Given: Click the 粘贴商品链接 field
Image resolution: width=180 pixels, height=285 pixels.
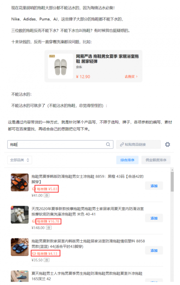Looking at the screenshot, I should pos(138,144).
